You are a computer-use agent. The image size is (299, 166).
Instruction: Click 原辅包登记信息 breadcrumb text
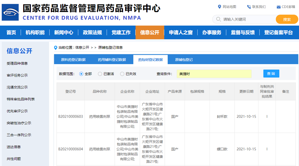pyautogui.click(x=110, y=47)
